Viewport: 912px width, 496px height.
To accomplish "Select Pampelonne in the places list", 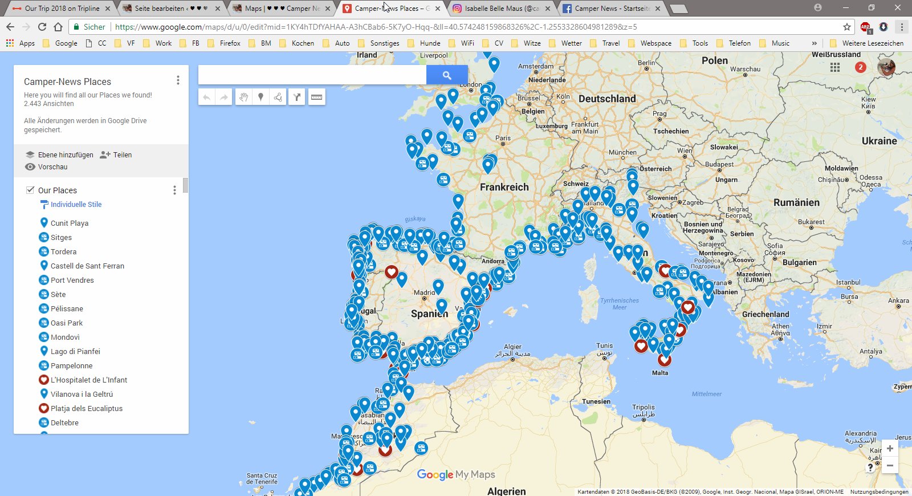I will coord(71,365).
